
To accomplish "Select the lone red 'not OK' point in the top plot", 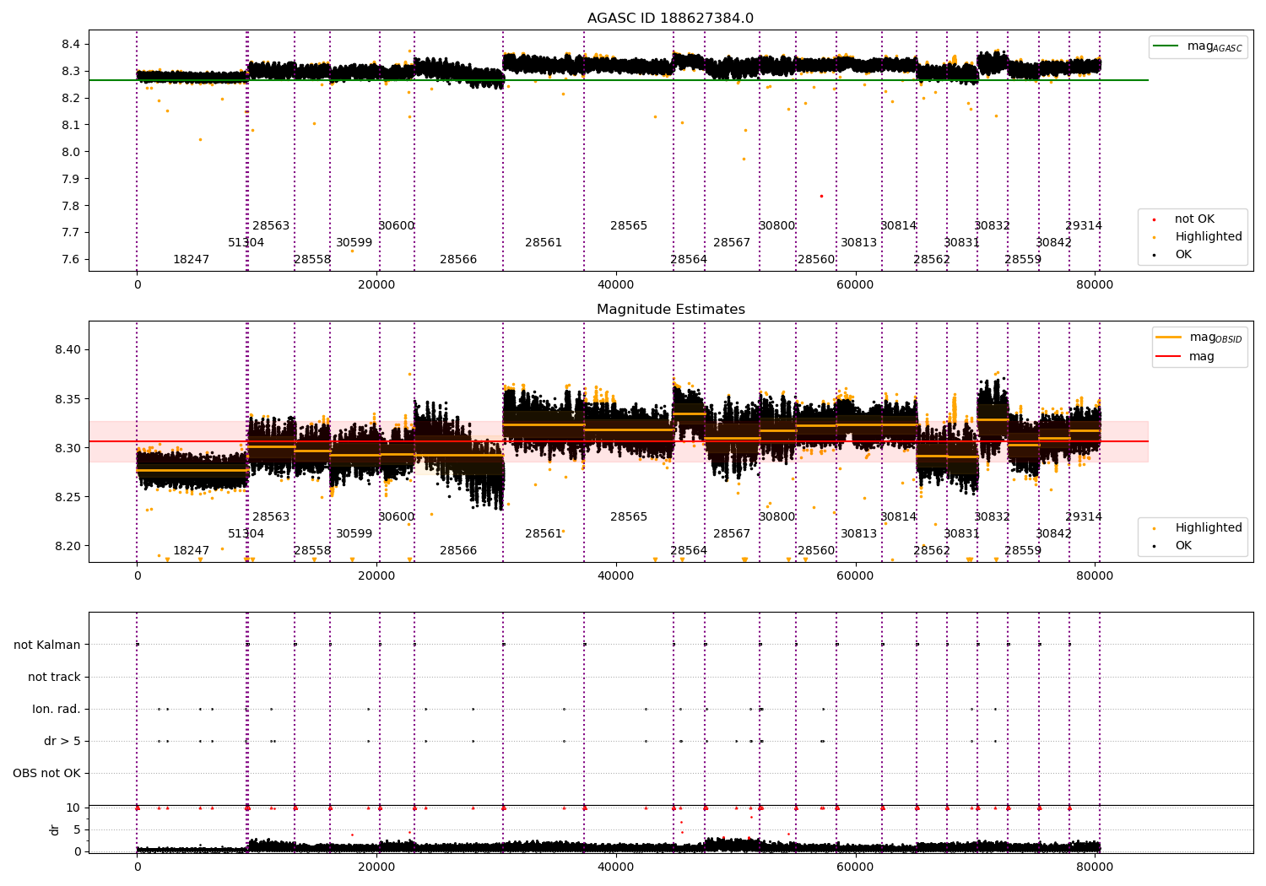I will pyautogui.click(x=821, y=196).
